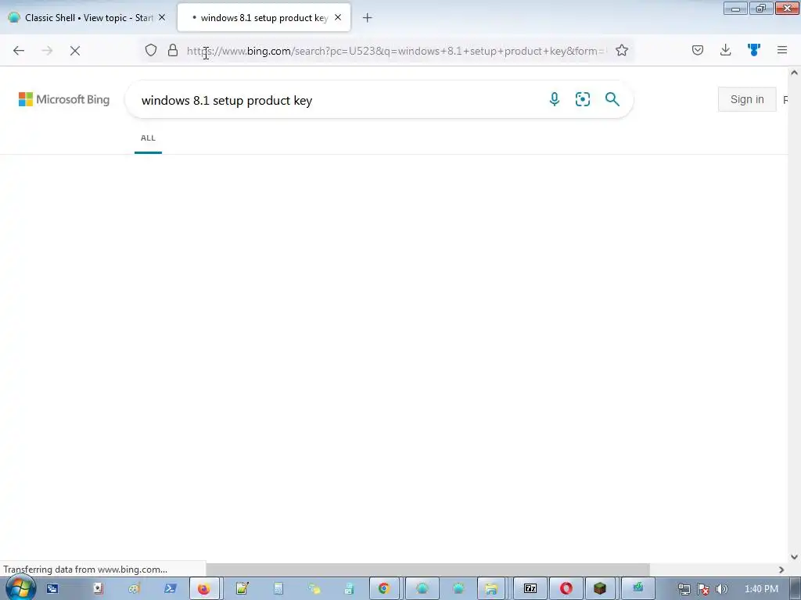
Task: Restore down the Firefox window
Action: click(x=760, y=8)
